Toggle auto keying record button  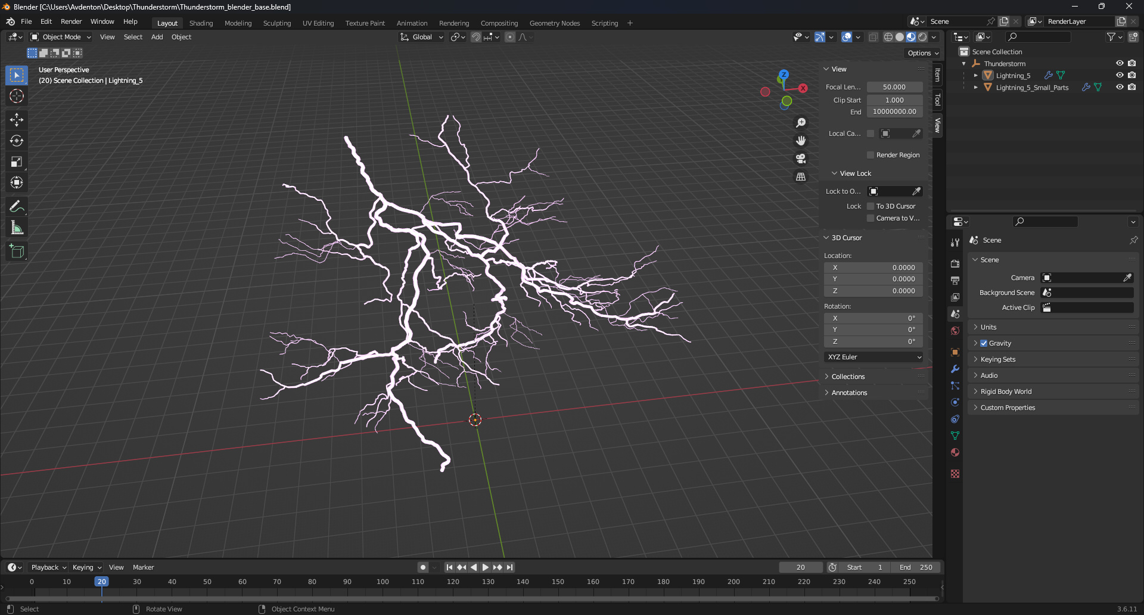pos(423,567)
